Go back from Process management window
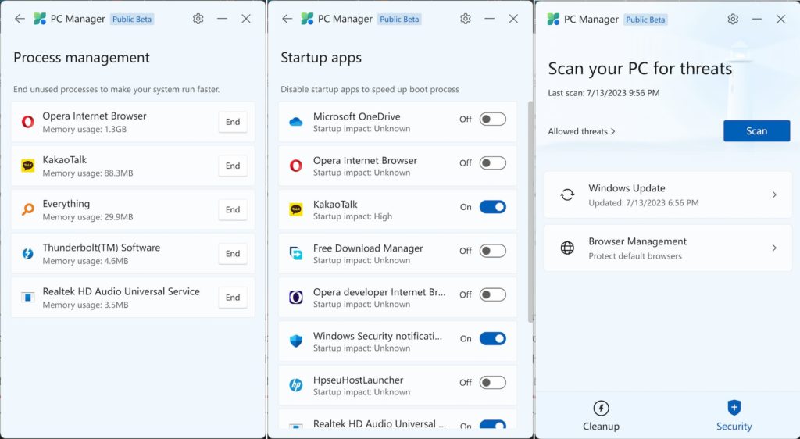 [x=20, y=19]
